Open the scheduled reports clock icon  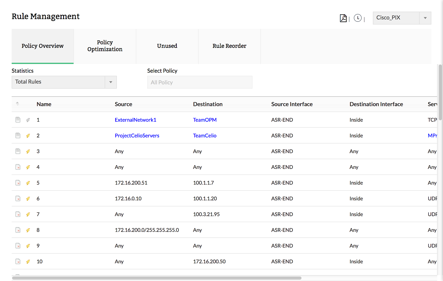pos(357,18)
